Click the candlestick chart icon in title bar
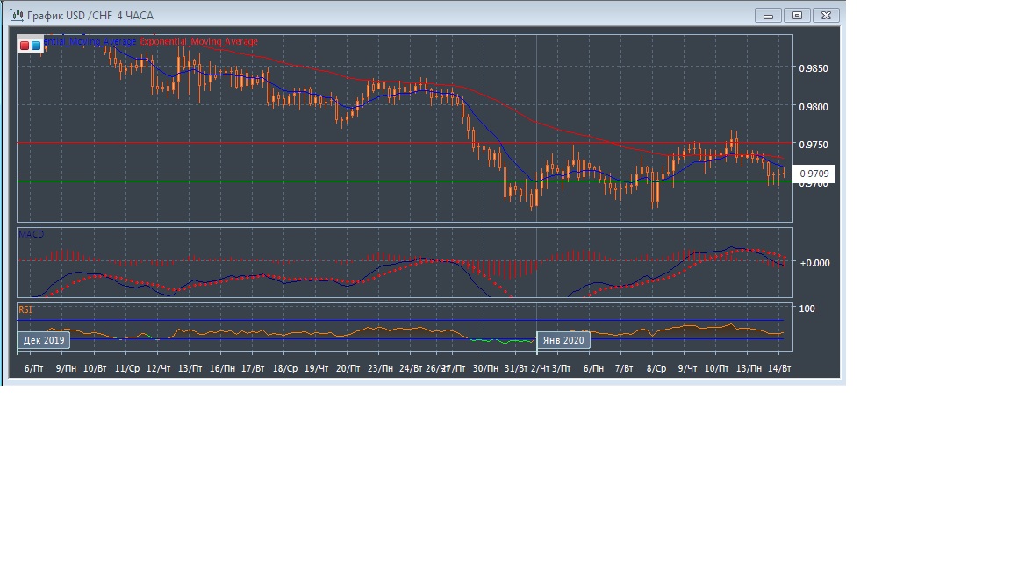The image size is (1011, 568). [x=16, y=15]
